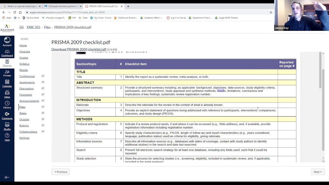Click the hidden-eye icon beside Files
This screenshot has width=329, height=185.
click(43, 107)
